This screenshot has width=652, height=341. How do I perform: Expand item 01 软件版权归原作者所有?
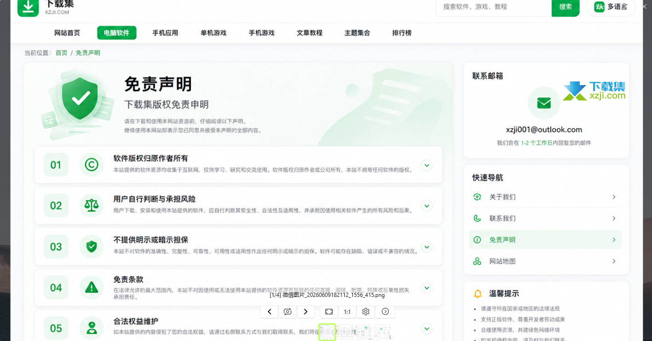point(427,165)
